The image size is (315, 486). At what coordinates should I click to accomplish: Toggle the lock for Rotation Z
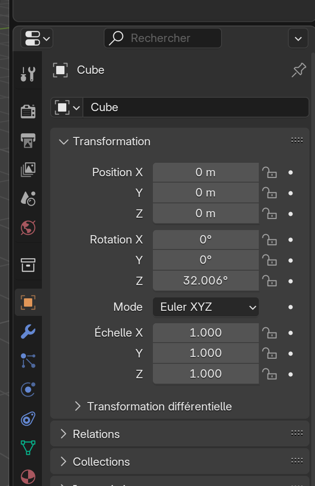click(x=269, y=281)
